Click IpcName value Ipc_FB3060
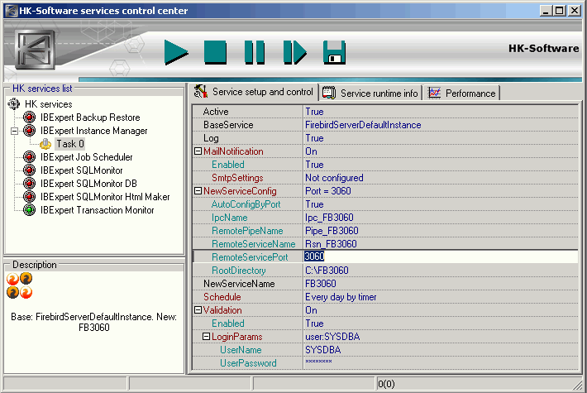 (x=329, y=218)
